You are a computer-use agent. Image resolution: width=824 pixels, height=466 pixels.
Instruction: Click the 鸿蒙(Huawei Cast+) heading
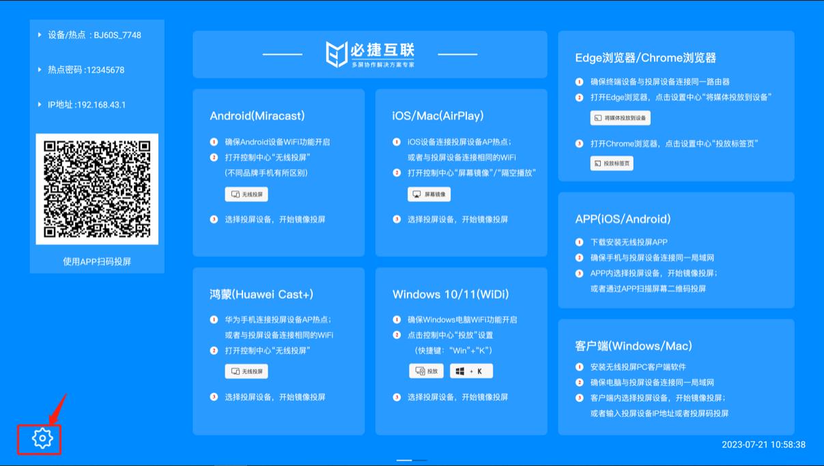pyautogui.click(x=261, y=294)
